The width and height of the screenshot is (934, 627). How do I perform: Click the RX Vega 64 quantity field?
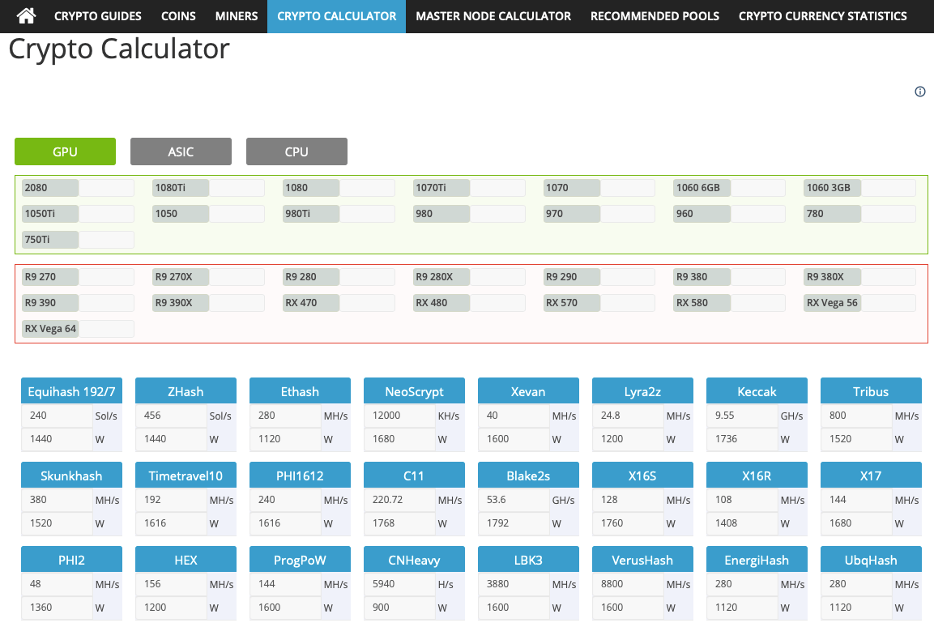(106, 329)
